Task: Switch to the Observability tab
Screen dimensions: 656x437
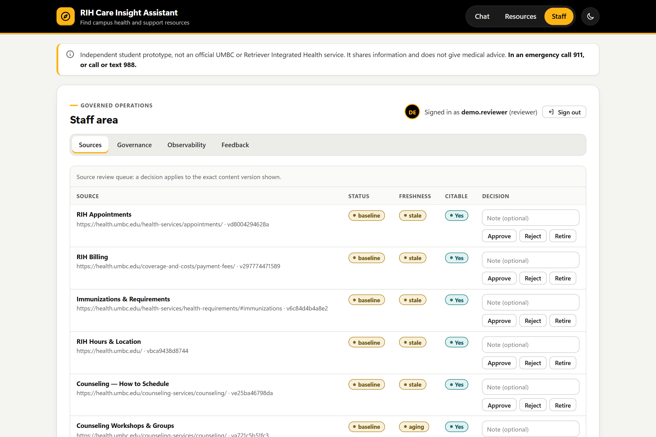Action: pyautogui.click(x=187, y=145)
